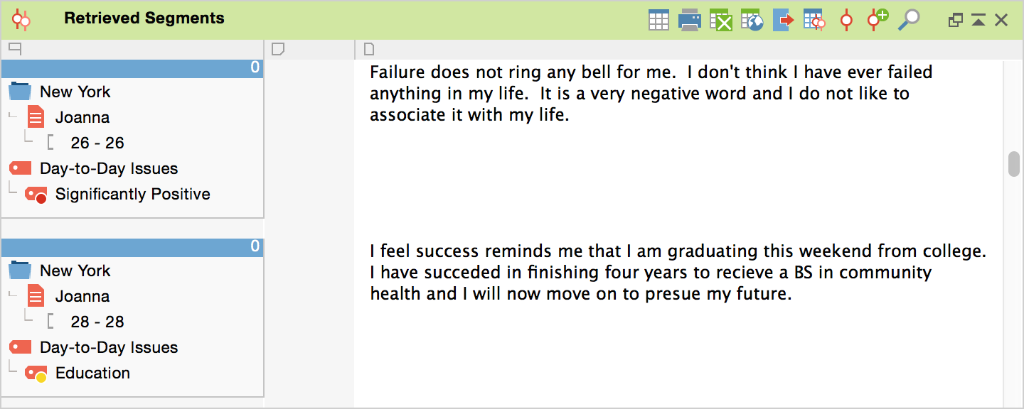Click the memo column header icon

[278, 49]
